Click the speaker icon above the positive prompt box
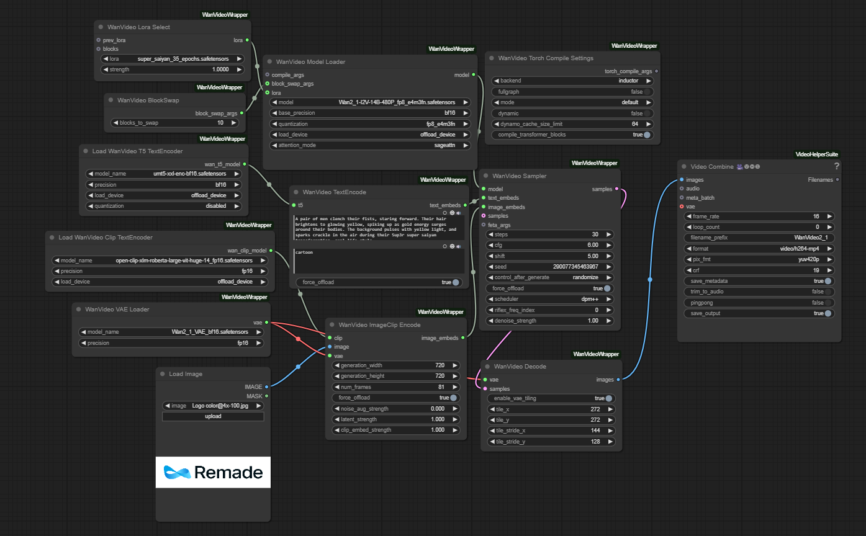 click(459, 213)
